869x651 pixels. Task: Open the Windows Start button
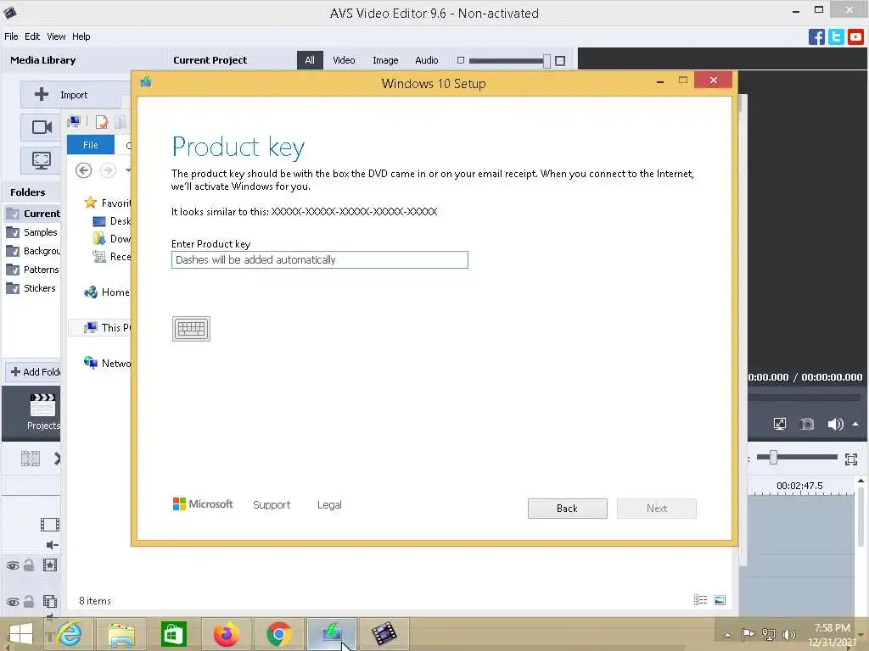click(21, 634)
